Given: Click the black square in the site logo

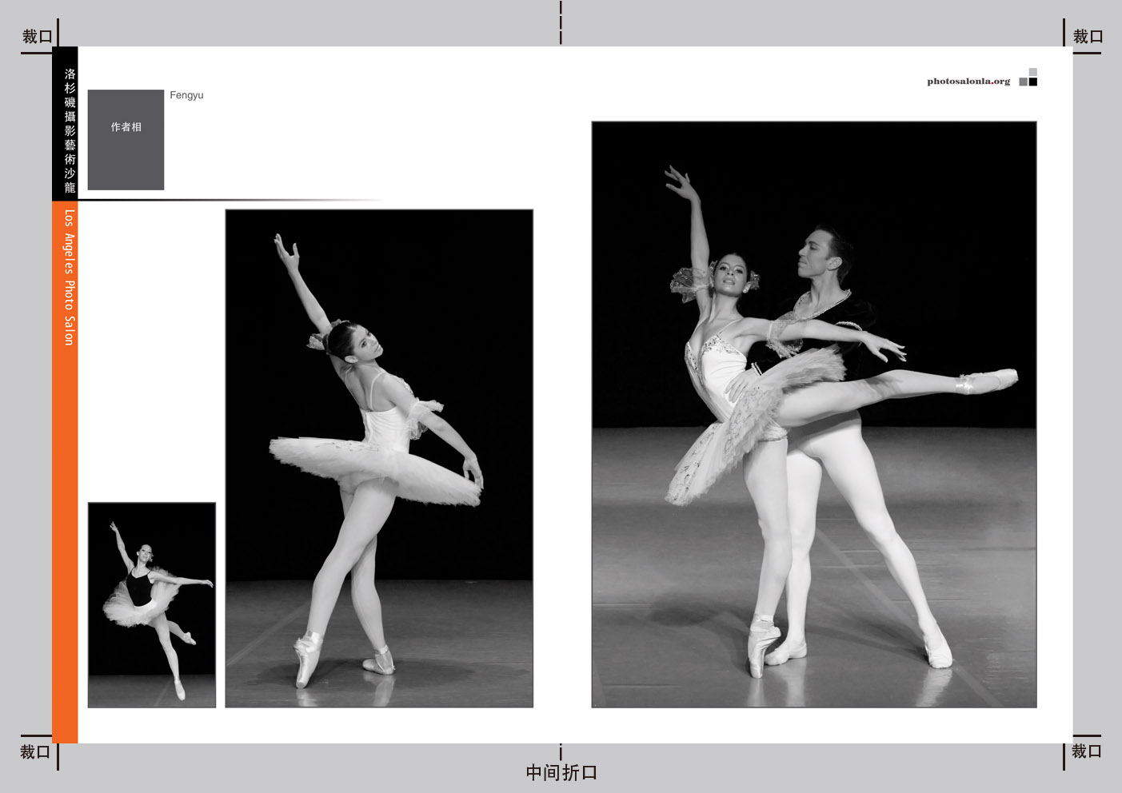Looking at the screenshot, I should tap(1033, 82).
